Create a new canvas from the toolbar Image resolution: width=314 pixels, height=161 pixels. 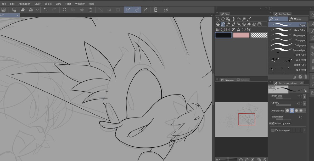click(14, 10)
